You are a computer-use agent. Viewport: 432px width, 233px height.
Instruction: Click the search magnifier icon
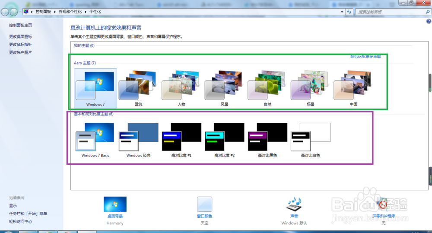click(x=428, y=12)
